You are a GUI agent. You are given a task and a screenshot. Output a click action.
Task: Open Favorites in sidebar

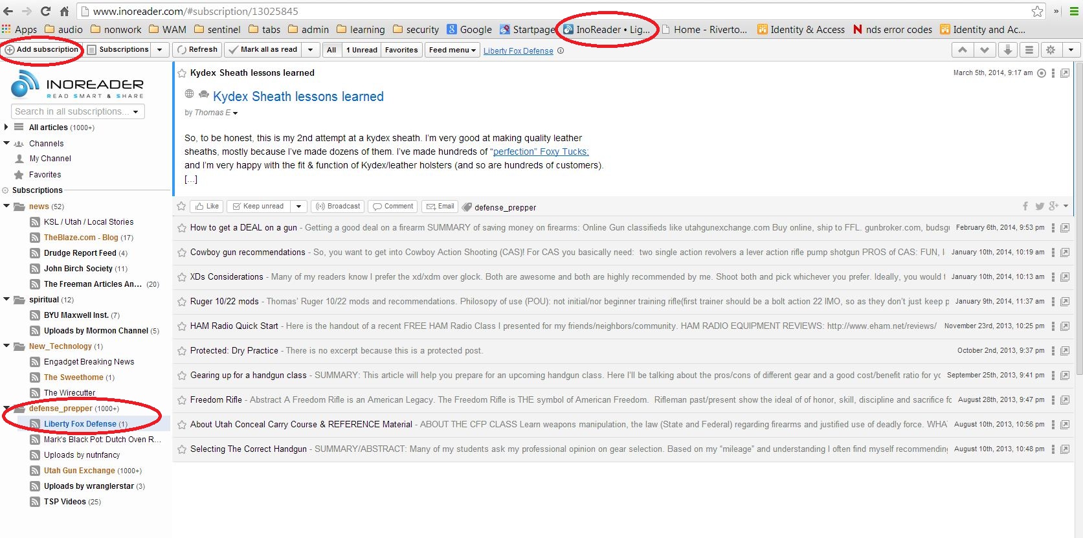tap(45, 175)
